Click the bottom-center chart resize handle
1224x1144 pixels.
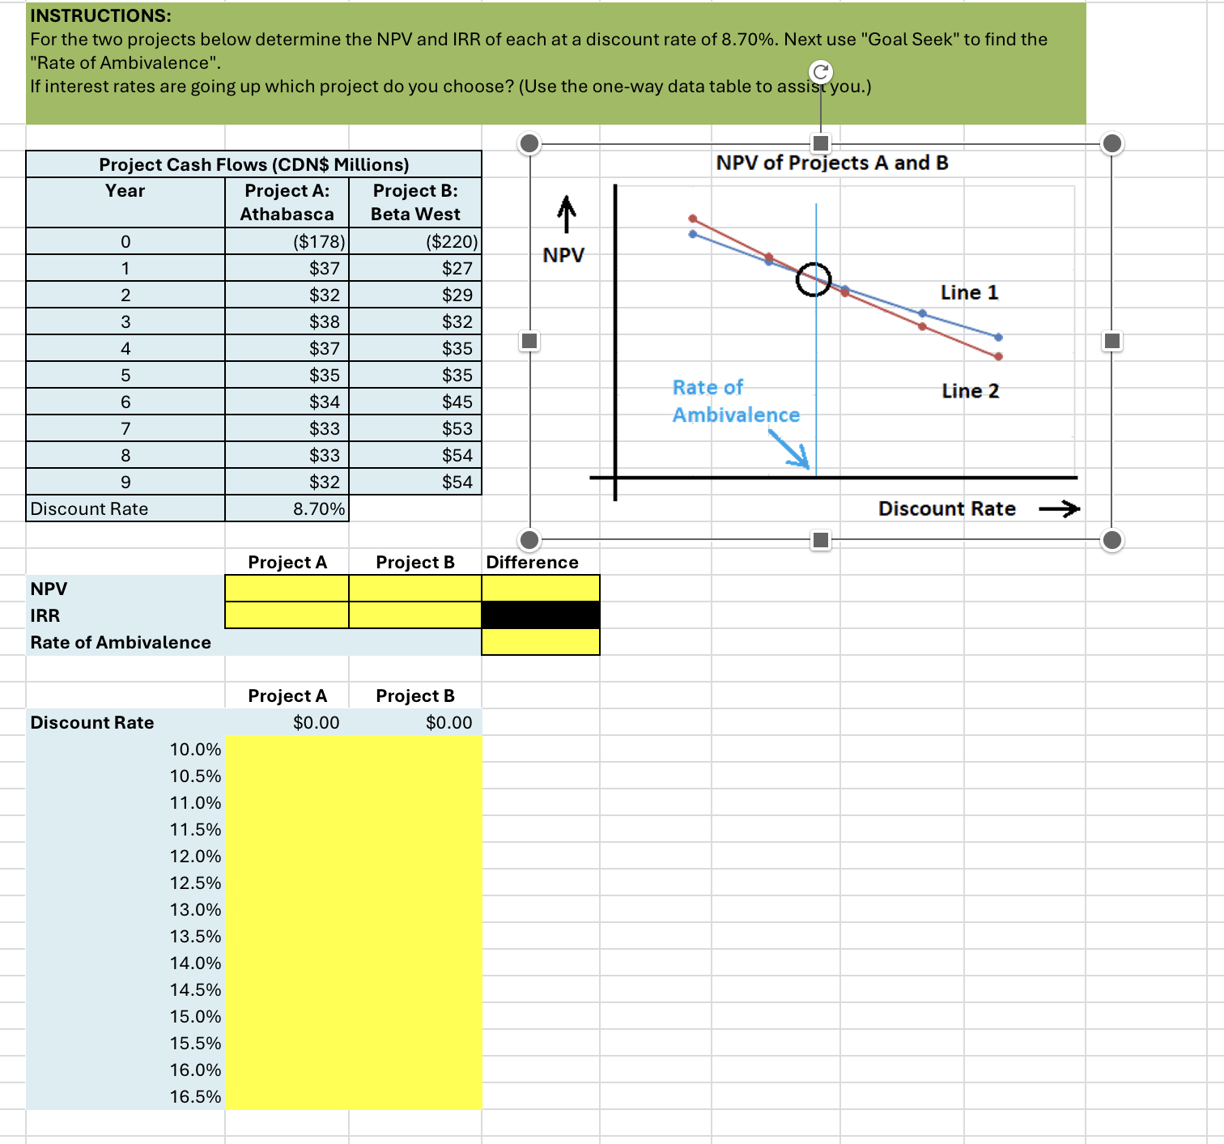(x=820, y=538)
